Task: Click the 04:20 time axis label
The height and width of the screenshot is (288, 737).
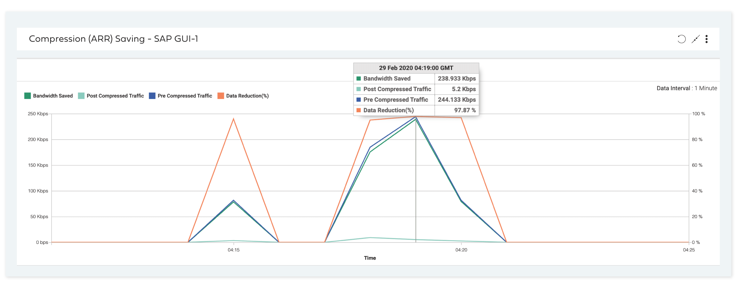Action: click(x=461, y=250)
